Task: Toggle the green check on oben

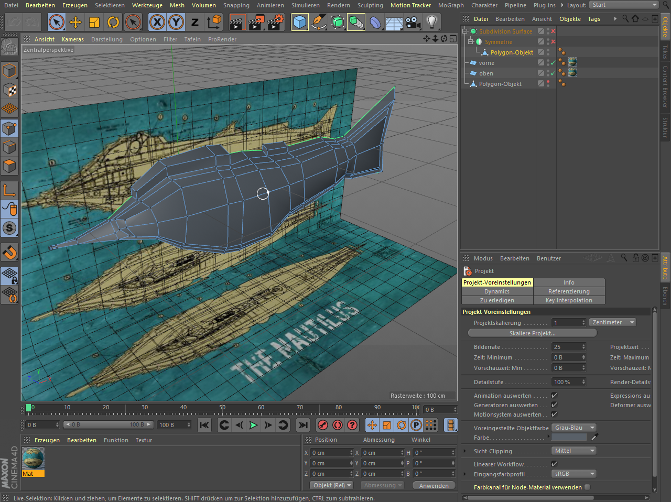Action: [x=553, y=73]
